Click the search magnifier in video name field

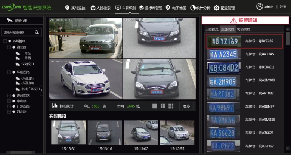[37, 32]
